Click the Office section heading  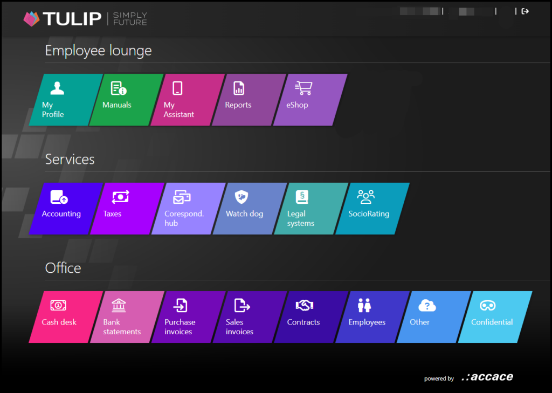[63, 268]
